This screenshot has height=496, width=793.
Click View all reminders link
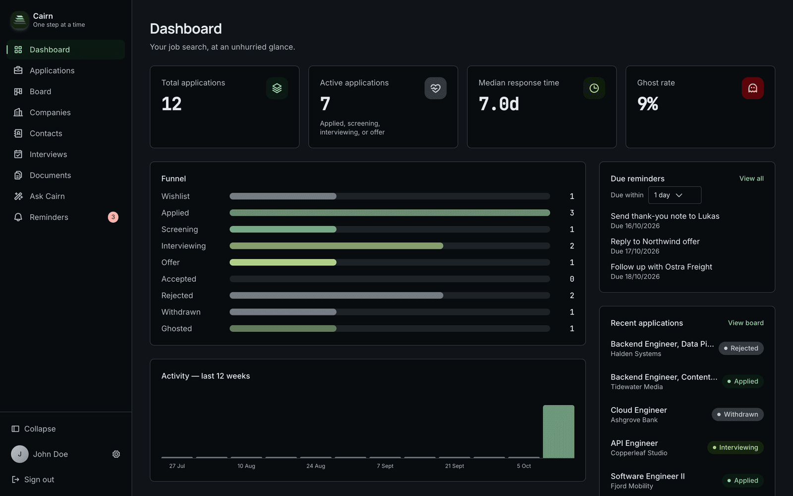(751, 179)
